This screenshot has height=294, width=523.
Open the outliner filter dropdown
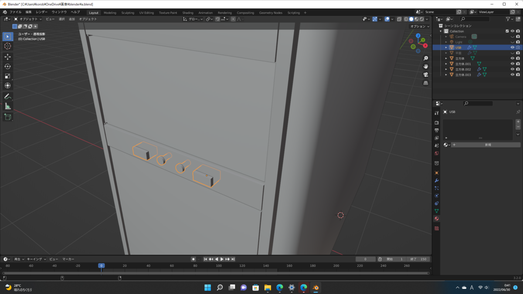click(x=510, y=19)
